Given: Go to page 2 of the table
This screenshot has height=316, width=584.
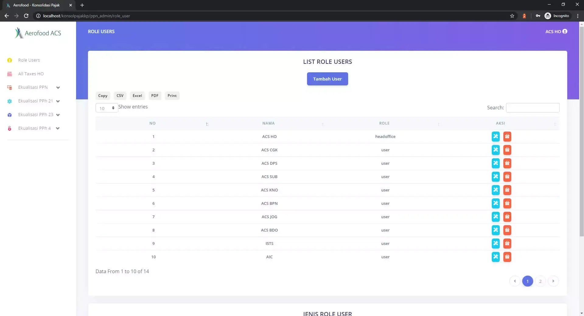Looking at the screenshot, I should tap(540, 281).
